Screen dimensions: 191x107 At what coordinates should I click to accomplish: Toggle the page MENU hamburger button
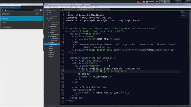[38, 14]
